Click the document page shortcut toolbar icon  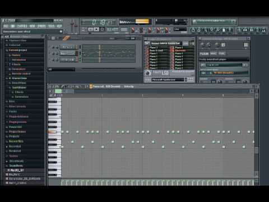coord(224,30)
